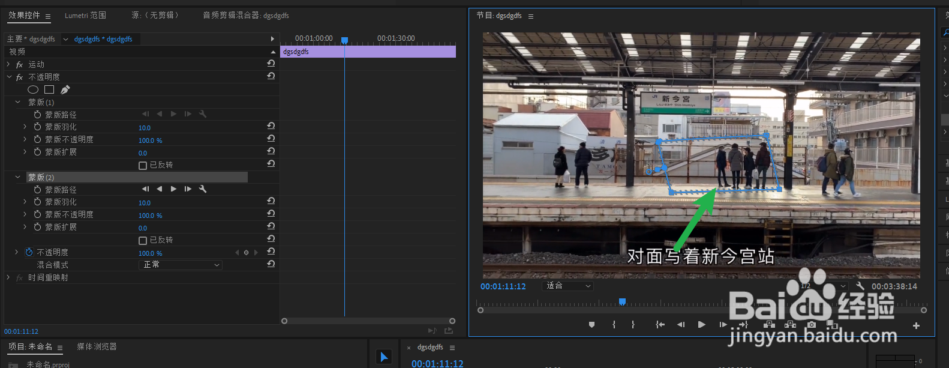Export frame with camera icon
Viewport: 949px width, 368px height.
coord(812,325)
